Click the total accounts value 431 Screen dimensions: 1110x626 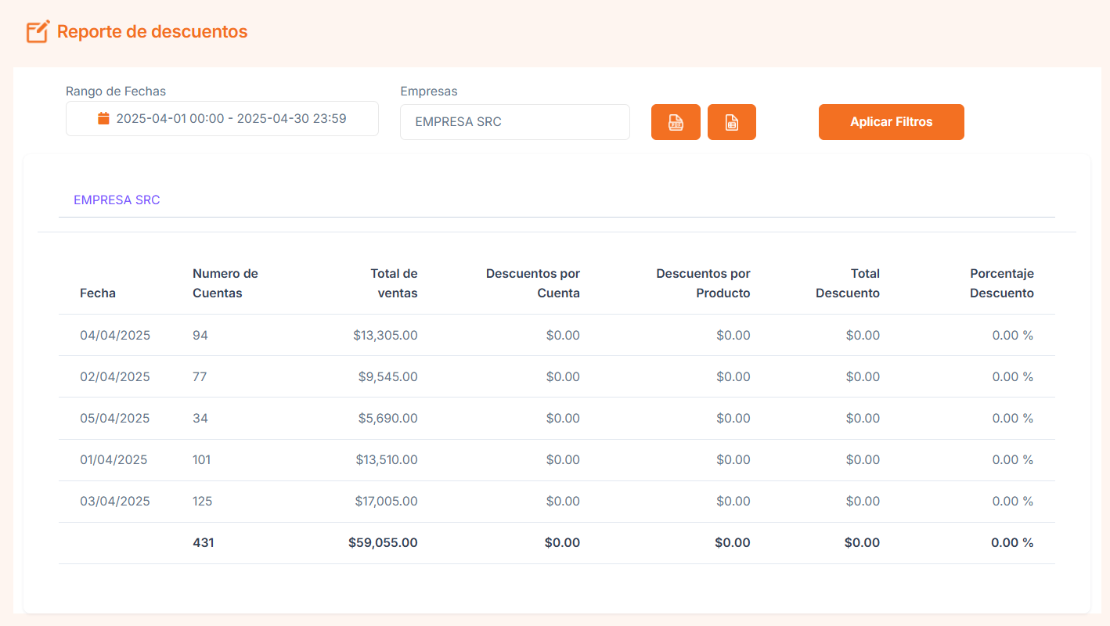(204, 542)
